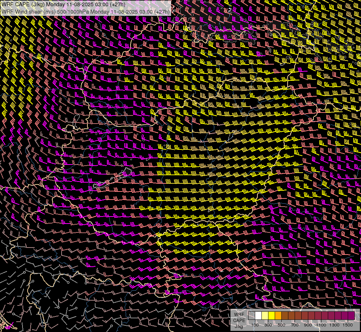Screen dimensions: 361x332
Task: Click the gray first CAPE legend swatch
Action: tap(251, 316)
